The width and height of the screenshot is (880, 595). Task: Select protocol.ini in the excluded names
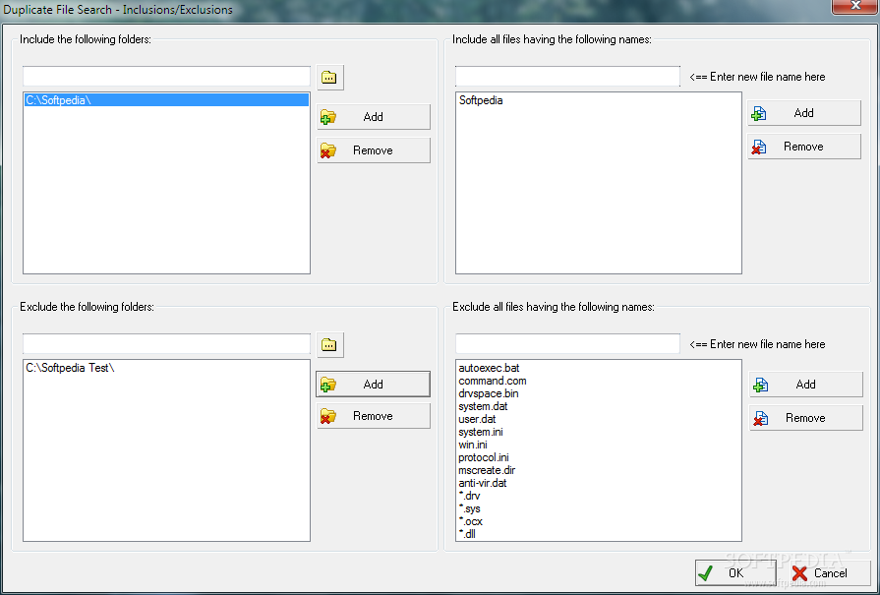tap(598, 457)
